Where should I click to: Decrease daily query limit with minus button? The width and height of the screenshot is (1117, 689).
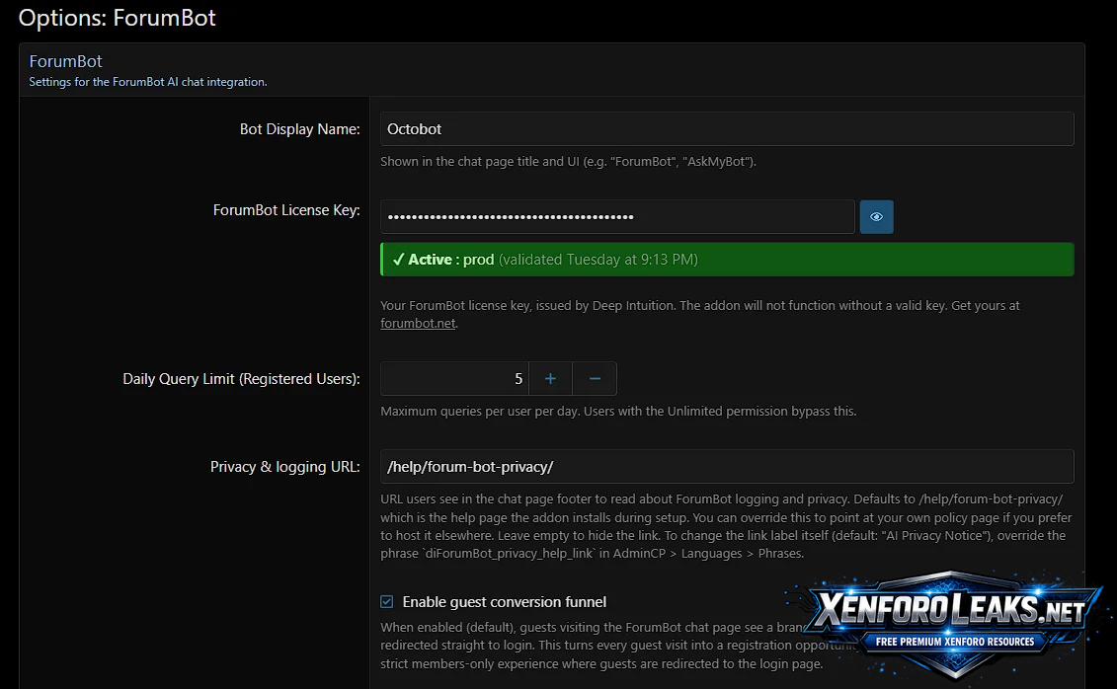(x=595, y=379)
